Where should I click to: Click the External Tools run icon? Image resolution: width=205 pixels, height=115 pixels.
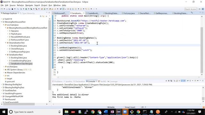pos(36,9)
